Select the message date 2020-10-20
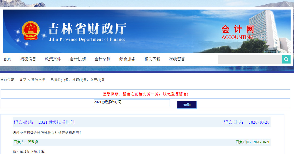 [x=259, y=122]
